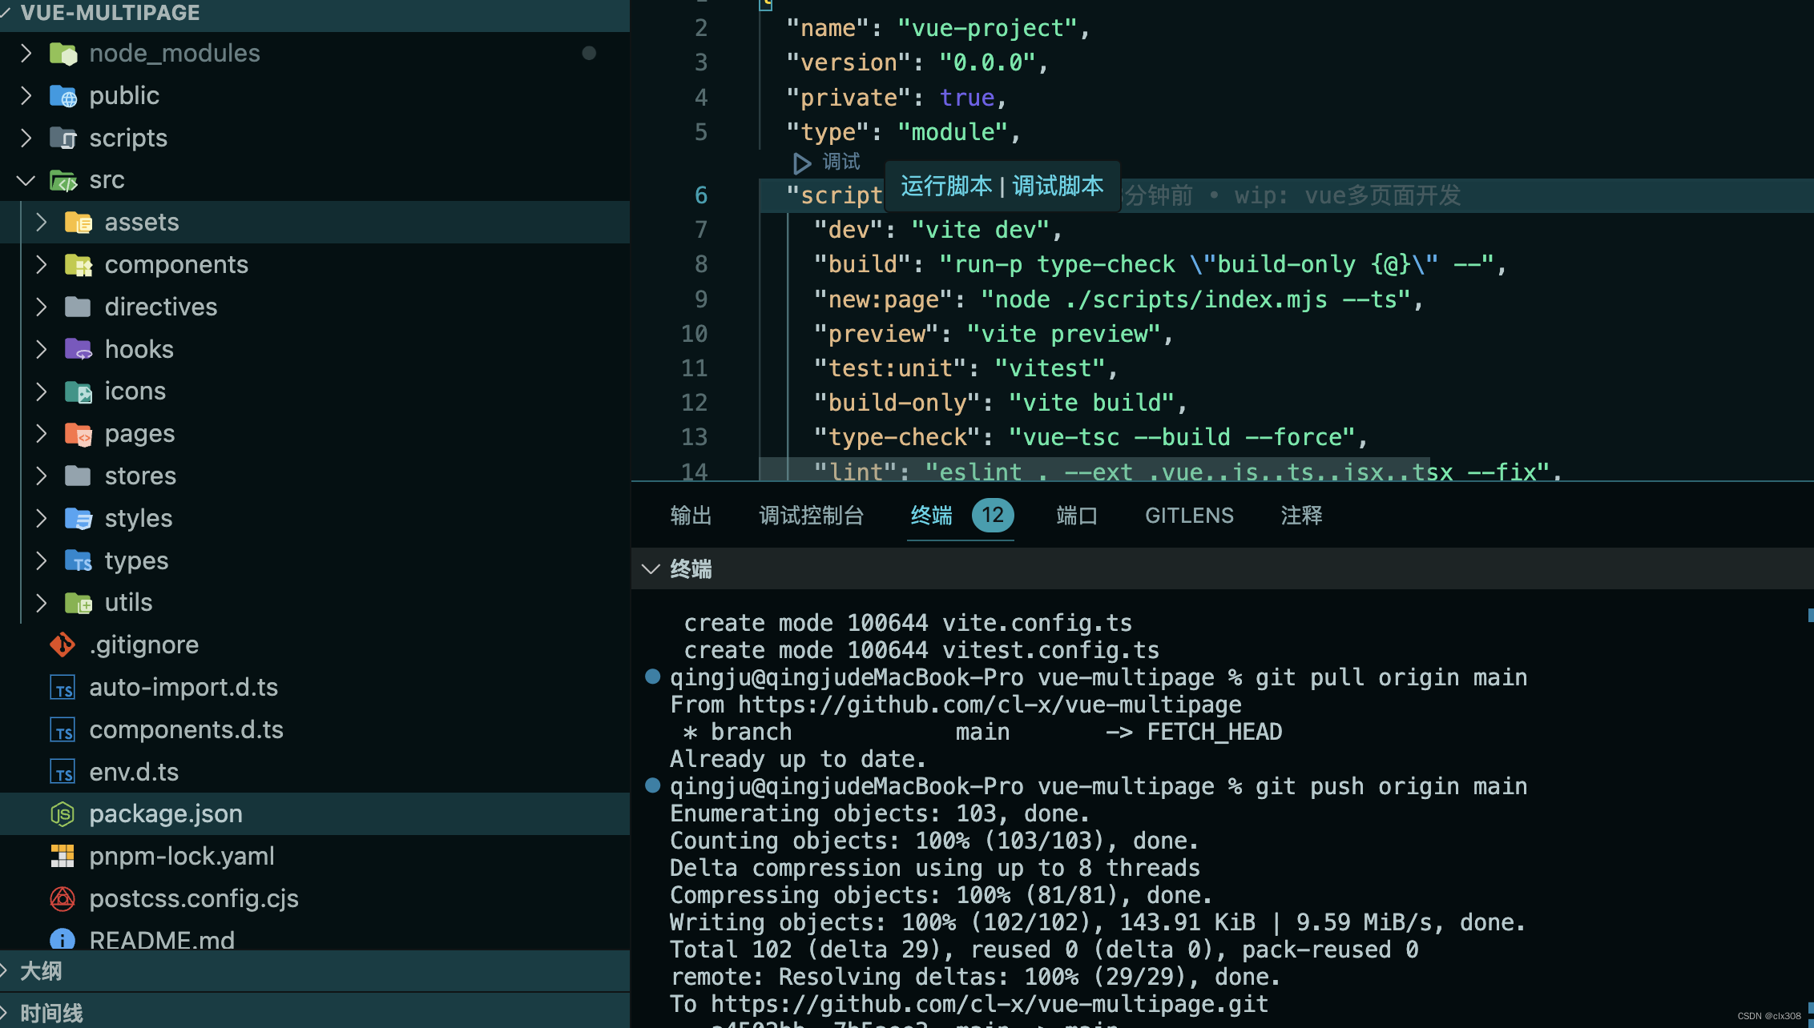This screenshot has height=1028, width=1814.
Task: Expand the hooks folder chevron
Action: 42,349
